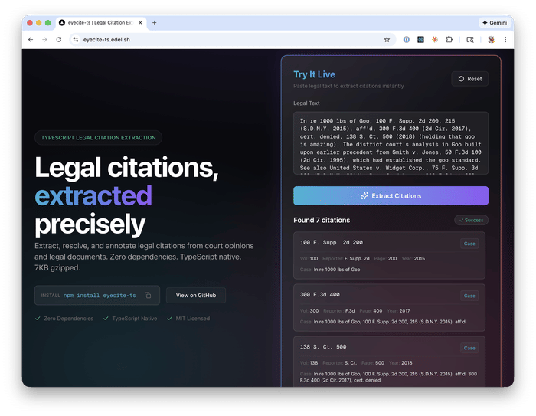The width and height of the screenshot is (536, 416).
Task: Reload the page
Action: pyautogui.click(x=60, y=39)
